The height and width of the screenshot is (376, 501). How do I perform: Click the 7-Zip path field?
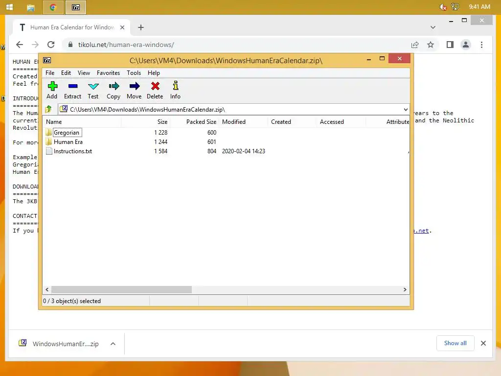[233, 109]
